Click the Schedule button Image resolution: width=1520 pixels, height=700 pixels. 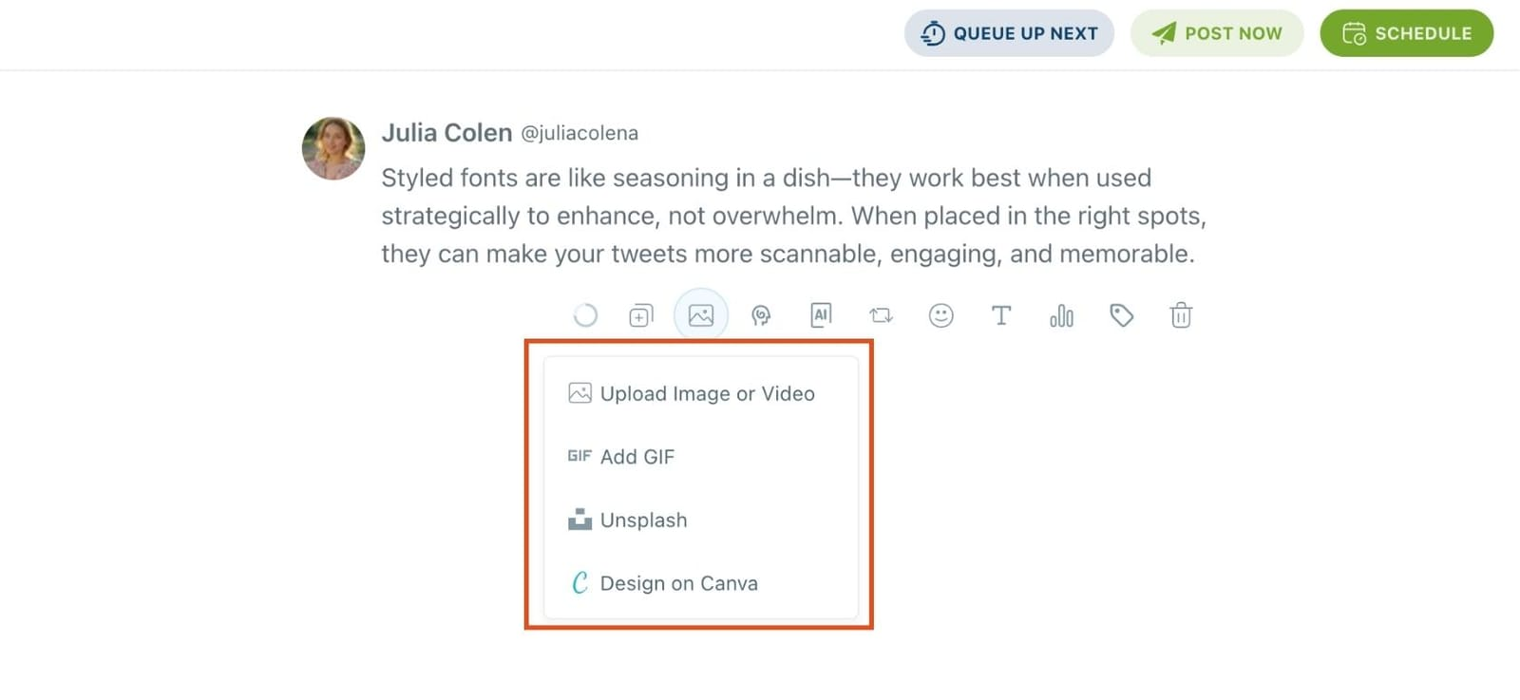pyautogui.click(x=1407, y=32)
